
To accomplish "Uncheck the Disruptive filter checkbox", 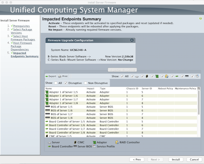I will coord(66,83).
